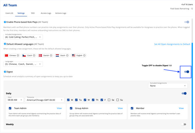
Task: Remove the Chinese language chip
Action: point(18,55)
